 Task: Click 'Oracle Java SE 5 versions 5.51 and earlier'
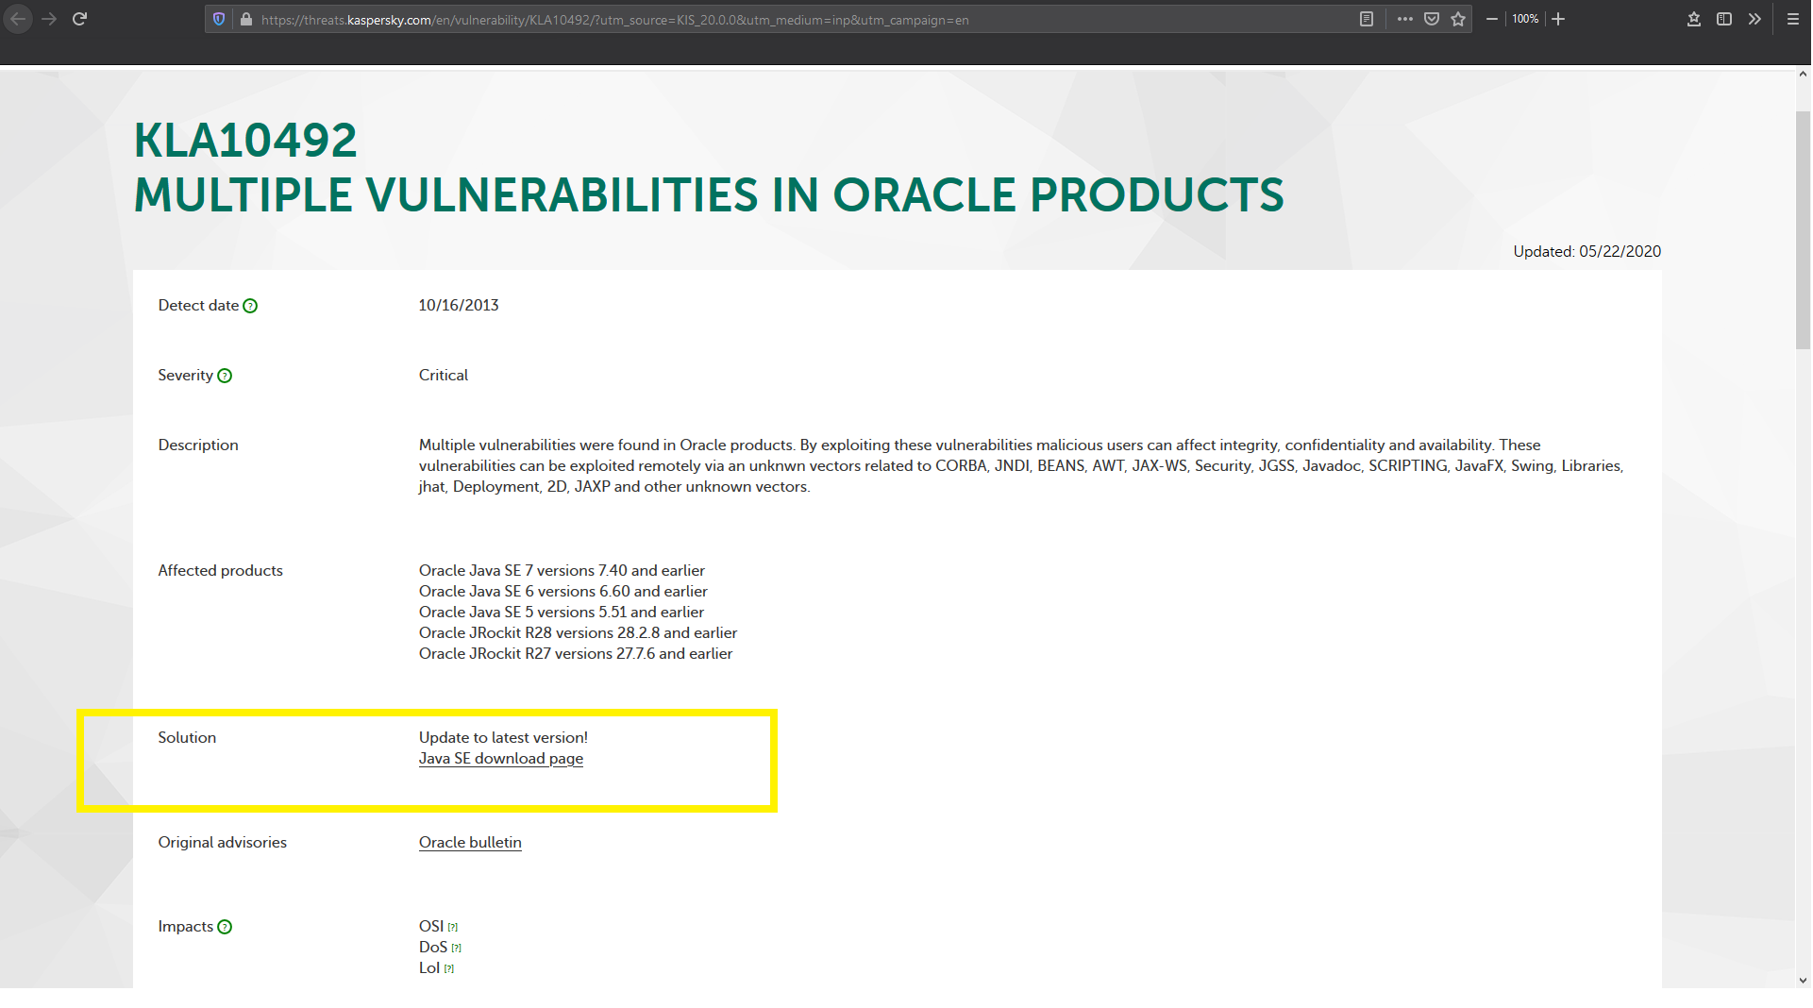pos(562,613)
